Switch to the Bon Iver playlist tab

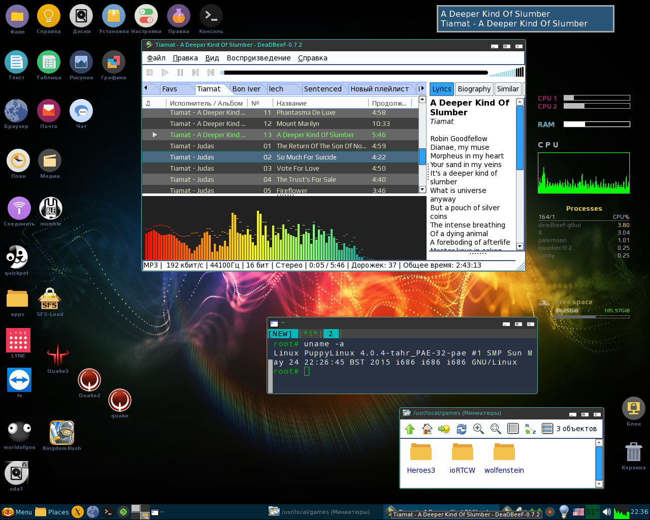click(246, 89)
